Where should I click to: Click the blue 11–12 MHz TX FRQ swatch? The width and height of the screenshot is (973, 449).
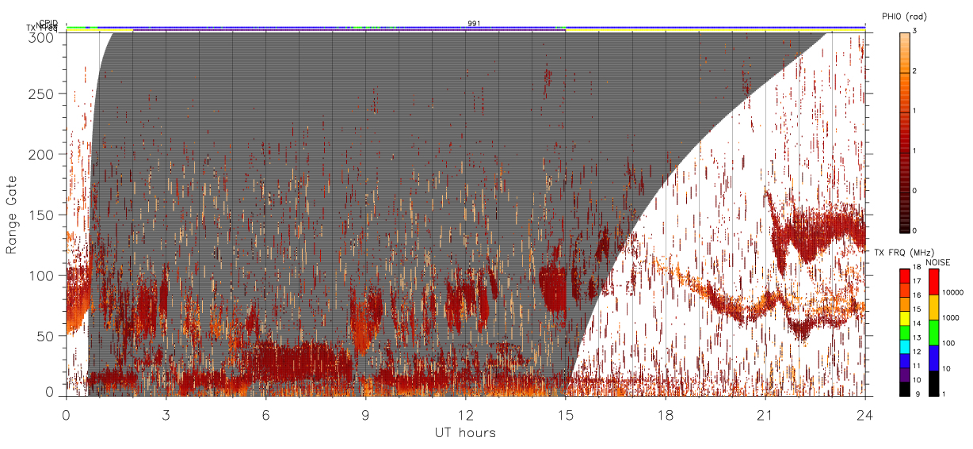[x=904, y=360]
